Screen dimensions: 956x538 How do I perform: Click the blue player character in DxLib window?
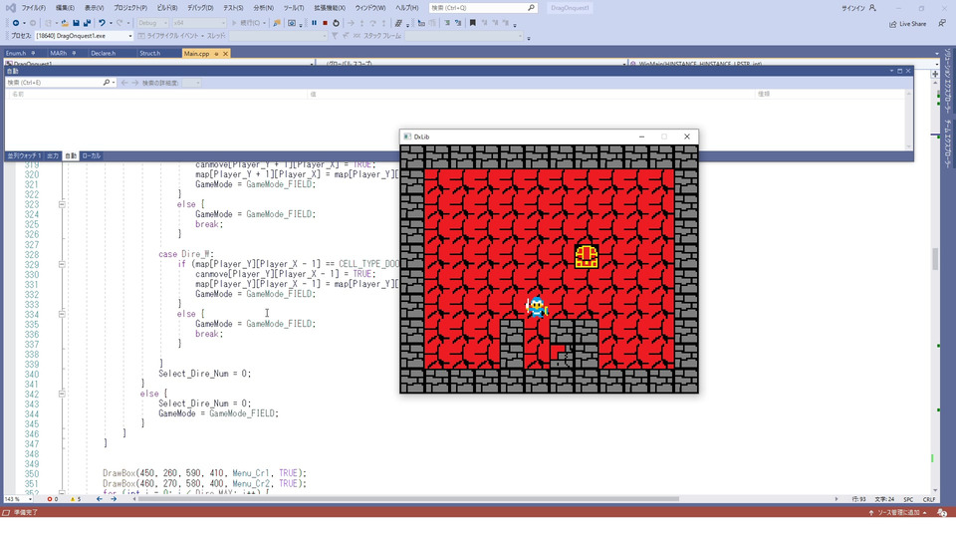(537, 307)
